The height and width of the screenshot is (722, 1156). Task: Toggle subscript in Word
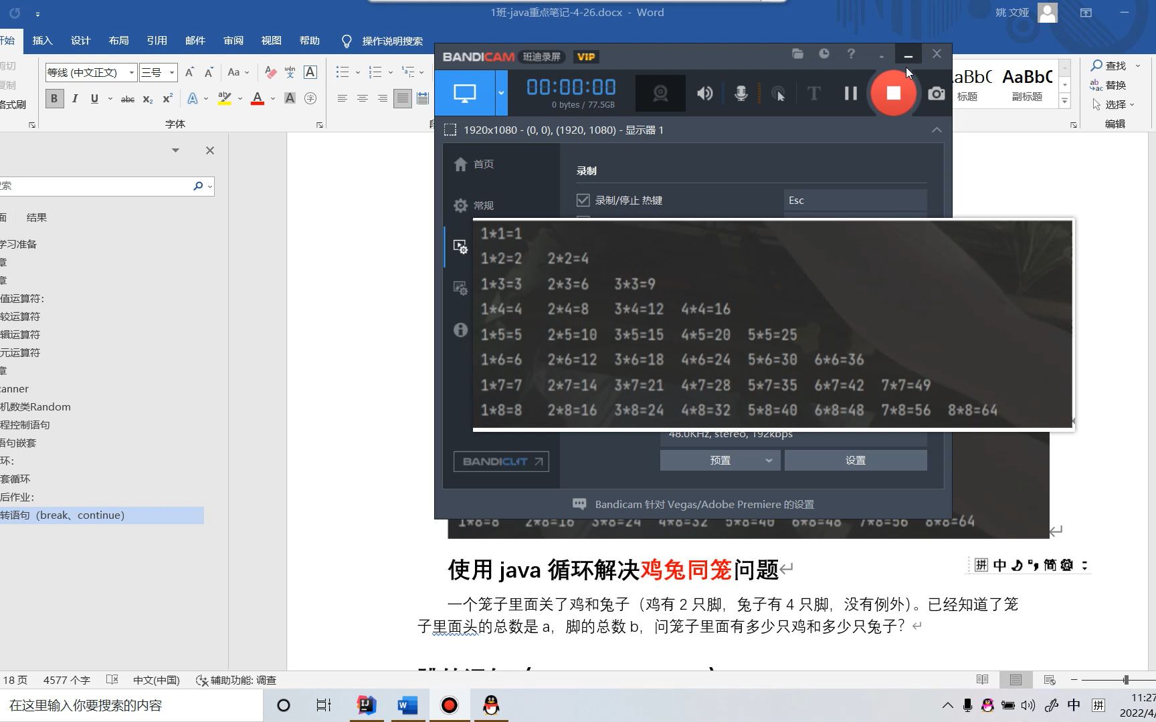[147, 99]
